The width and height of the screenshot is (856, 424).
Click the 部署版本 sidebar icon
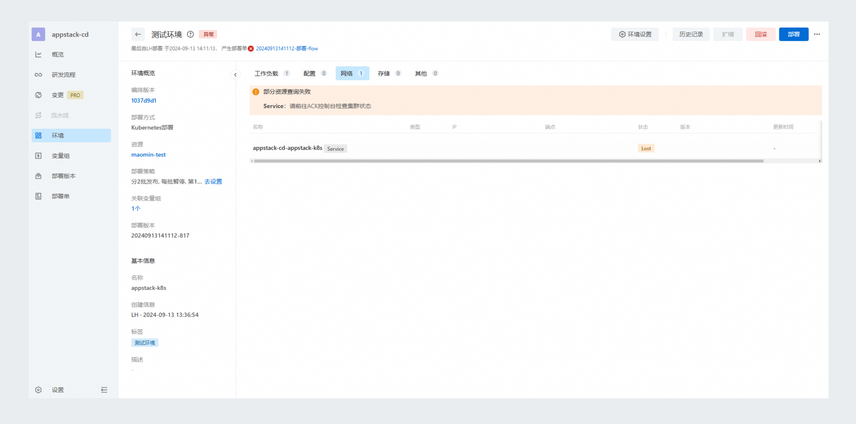[38, 176]
